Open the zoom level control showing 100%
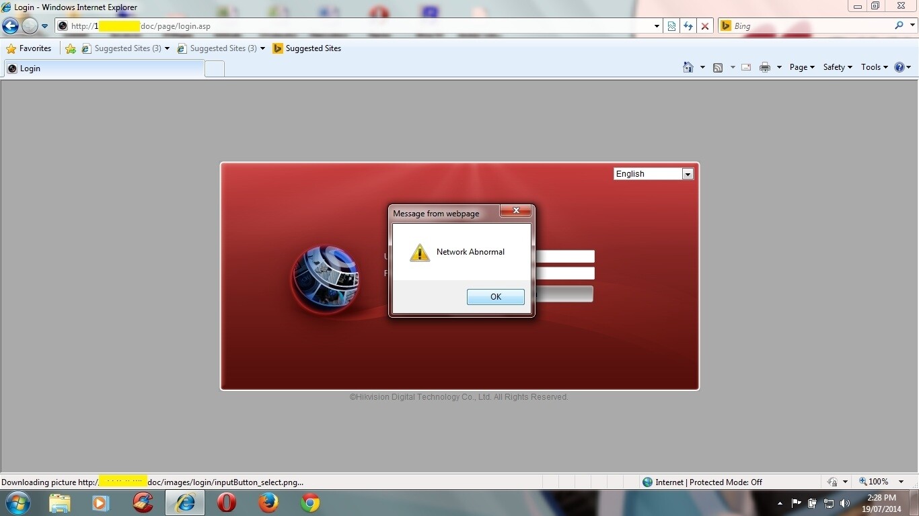Screen dimensions: 919x516 879,481
